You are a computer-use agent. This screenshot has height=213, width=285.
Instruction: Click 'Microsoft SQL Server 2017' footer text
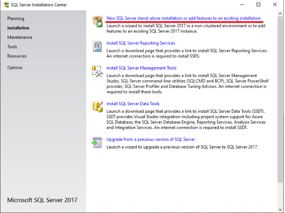pos(42,200)
